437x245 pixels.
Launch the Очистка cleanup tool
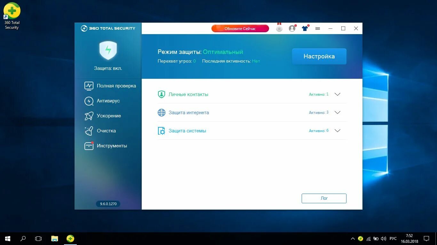[106, 131]
